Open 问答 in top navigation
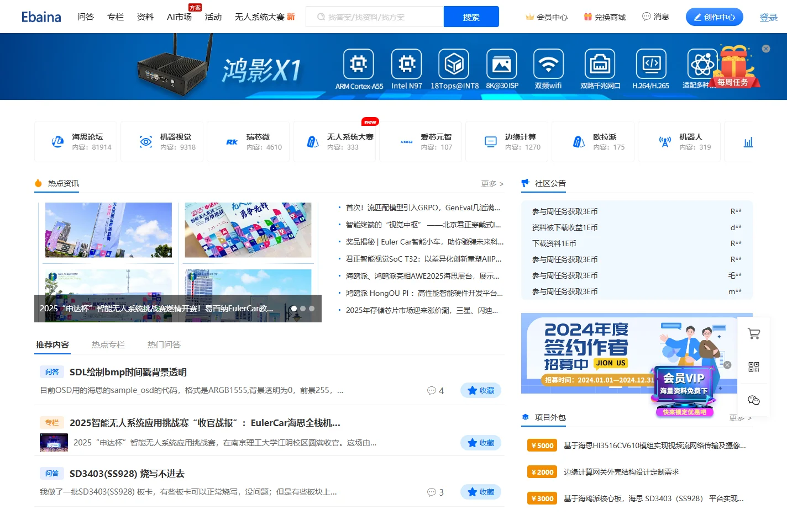Image resolution: width=787 pixels, height=515 pixels. point(86,17)
